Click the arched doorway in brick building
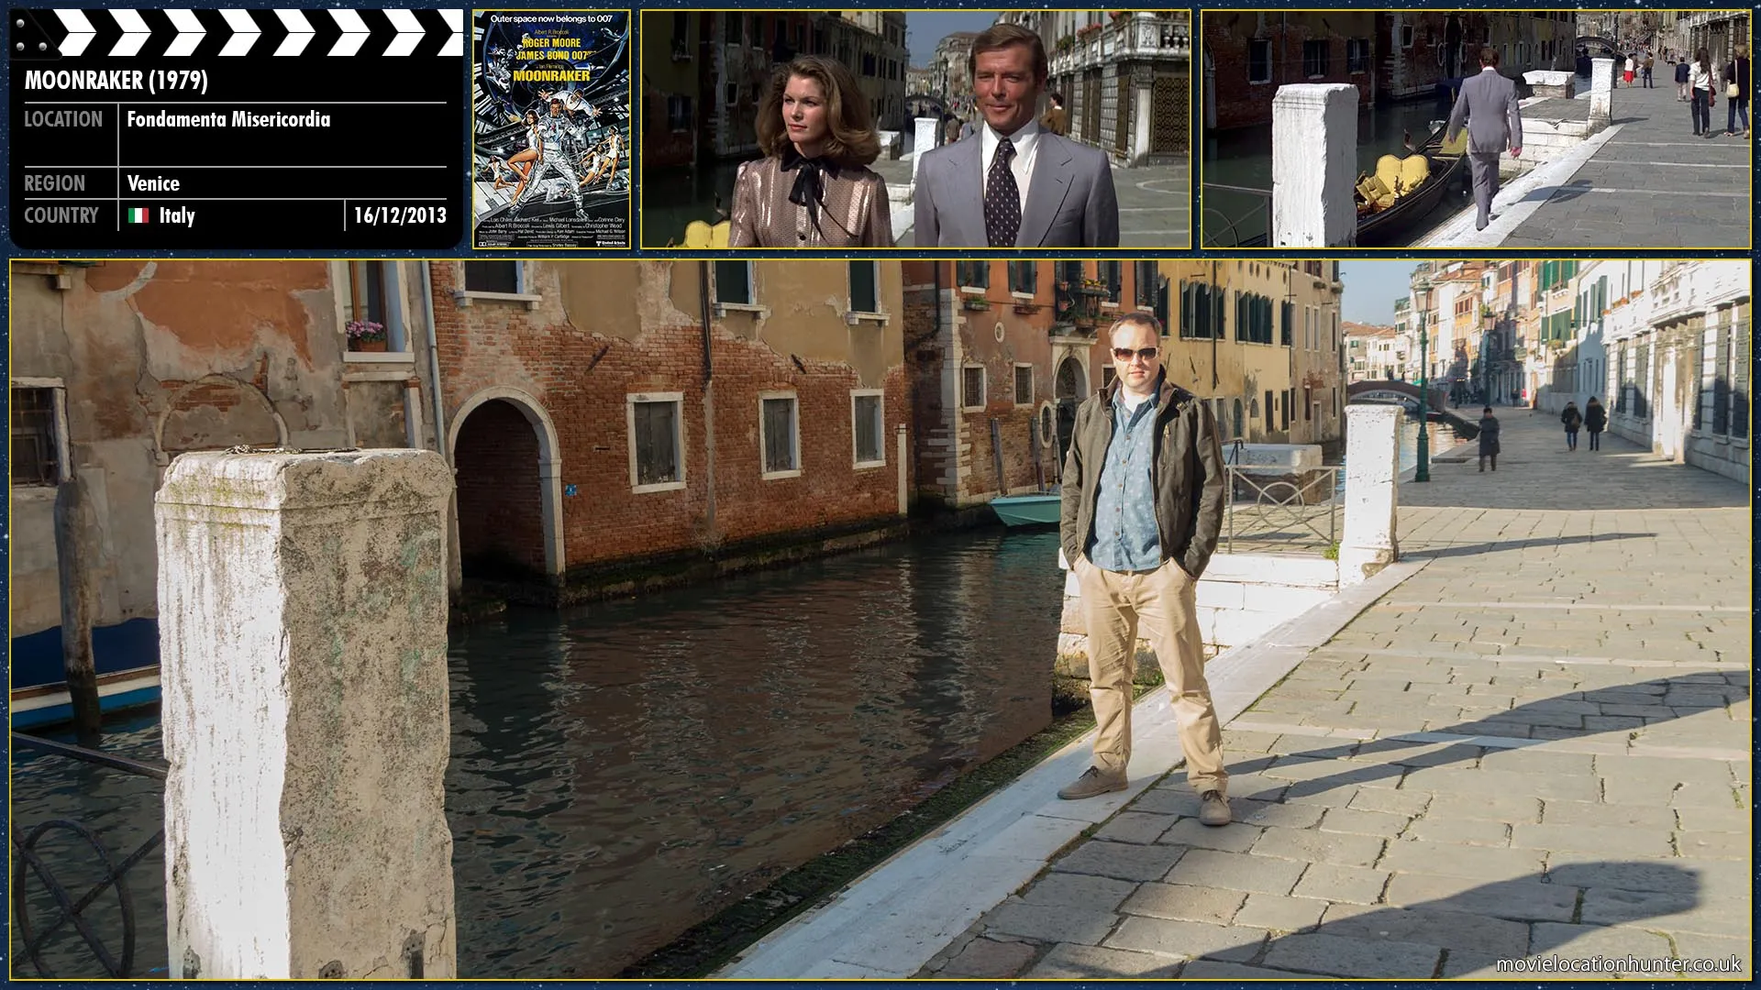The height and width of the screenshot is (990, 1761). pyautogui.click(x=502, y=486)
